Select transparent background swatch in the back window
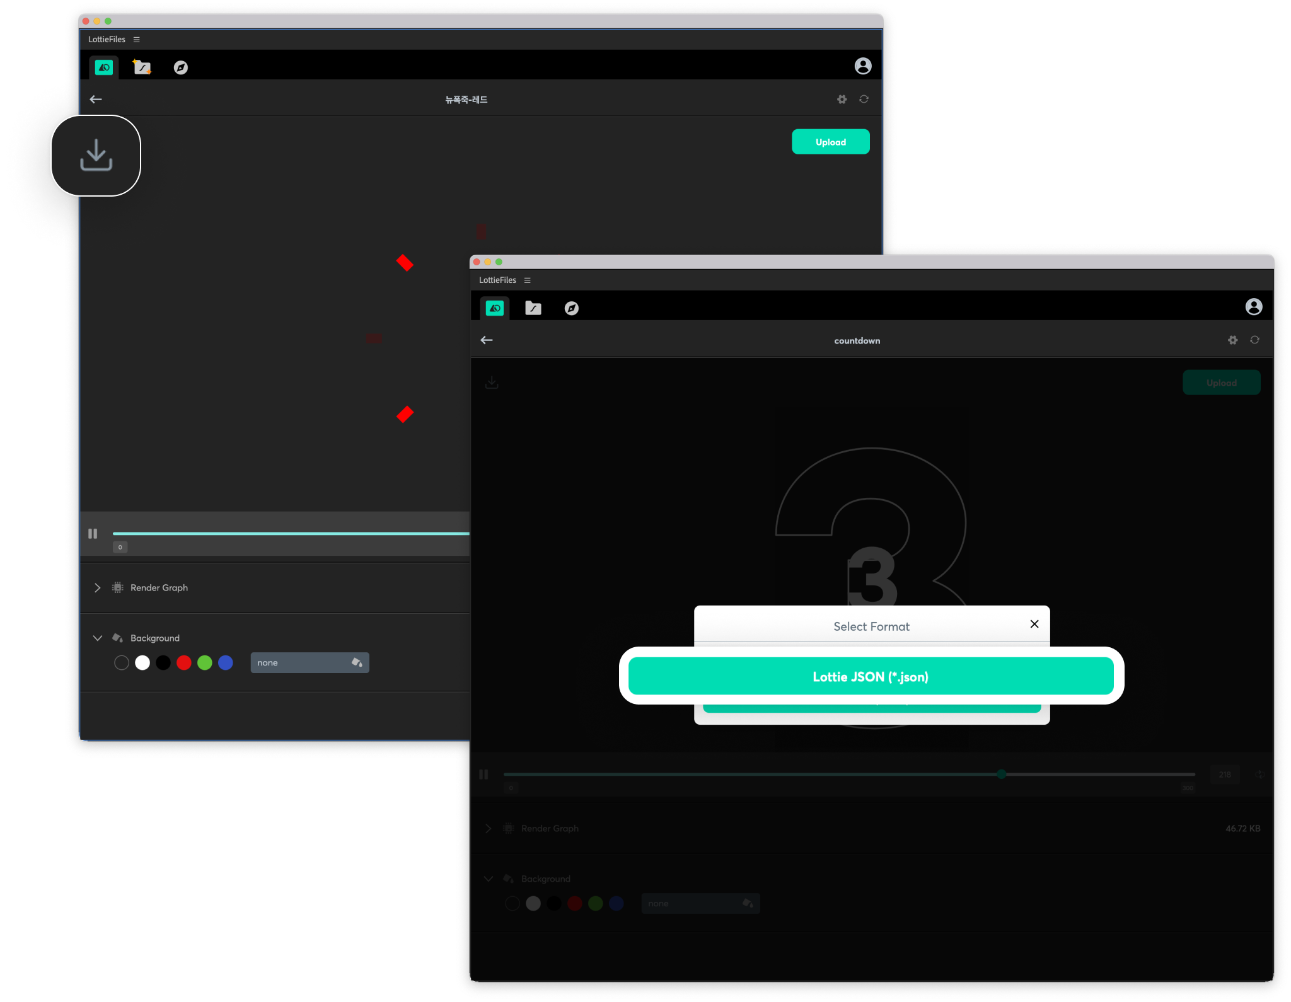 122,663
